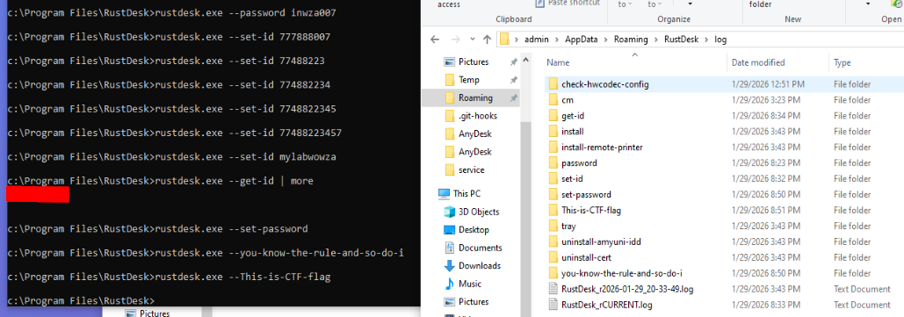Select the Roaming folder in the navigation pane
This screenshot has height=317, width=904.
pyautogui.click(x=475, y=98)
